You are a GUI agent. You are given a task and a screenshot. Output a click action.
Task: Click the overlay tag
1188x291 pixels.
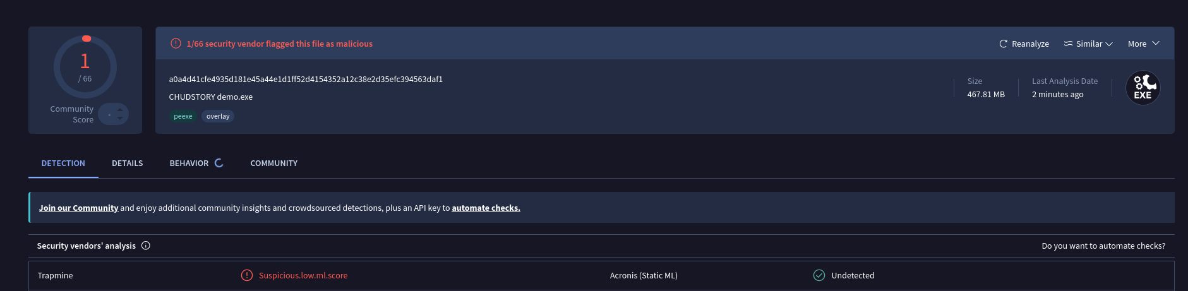pyautogui.click(x=218, y=116)
